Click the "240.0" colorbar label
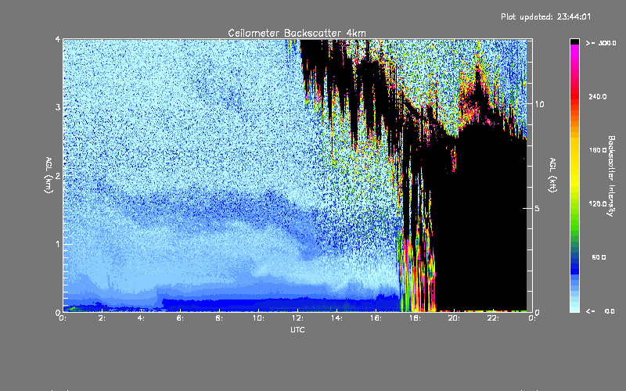The image size is (626, 391). click(598, 96)
